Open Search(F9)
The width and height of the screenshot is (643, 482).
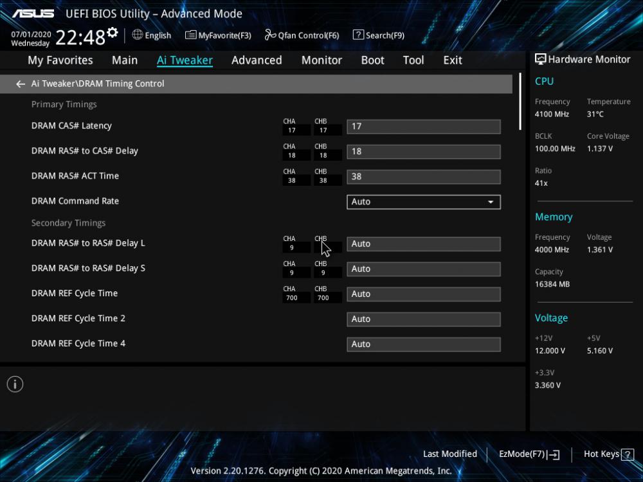click(x=379, y=35)
